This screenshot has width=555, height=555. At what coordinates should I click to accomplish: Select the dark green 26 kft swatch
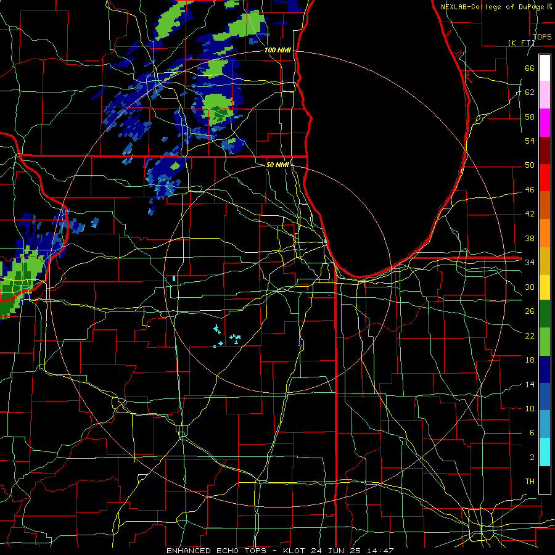[x=545, y=315]
